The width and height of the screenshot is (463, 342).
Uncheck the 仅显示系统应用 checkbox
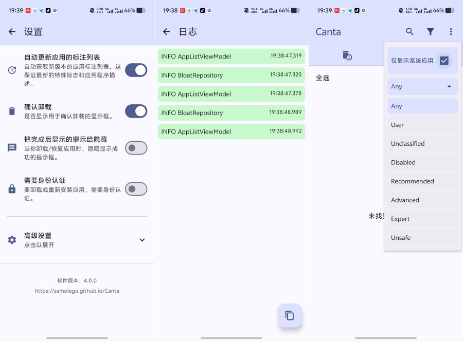click(444, 61)
